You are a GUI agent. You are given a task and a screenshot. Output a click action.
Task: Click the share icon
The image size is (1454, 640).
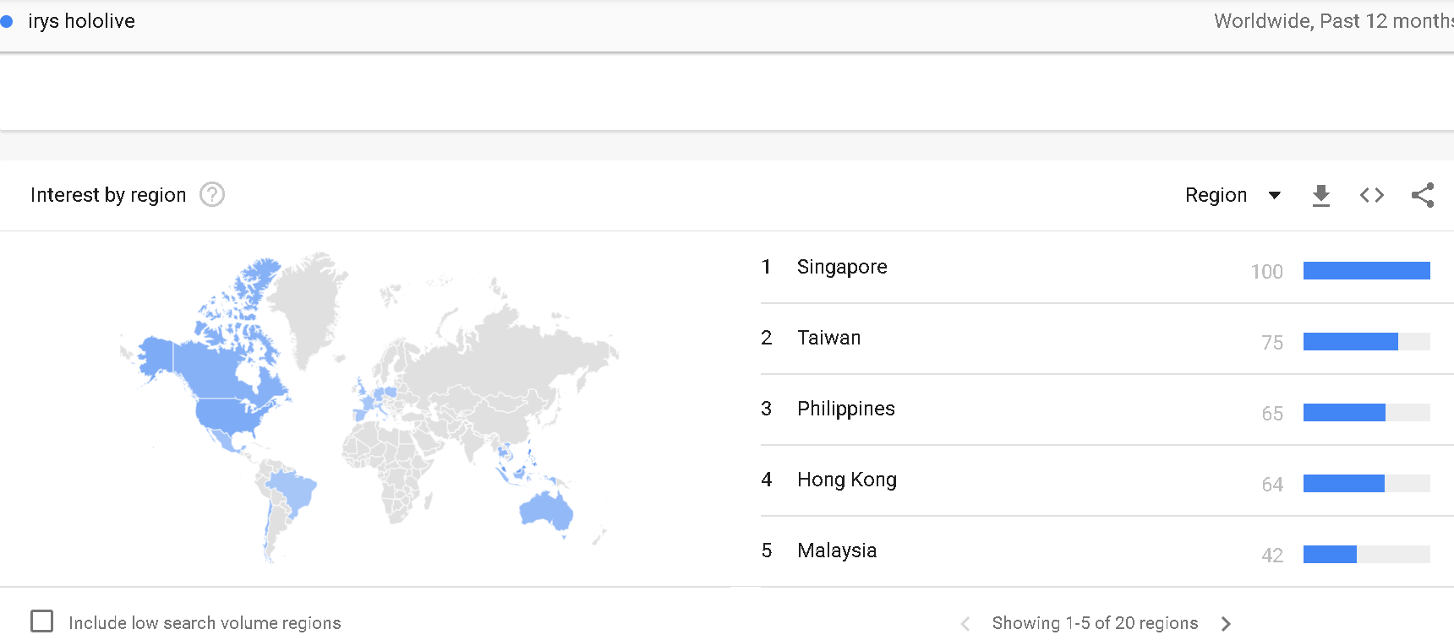click(x=1422, y=196)
